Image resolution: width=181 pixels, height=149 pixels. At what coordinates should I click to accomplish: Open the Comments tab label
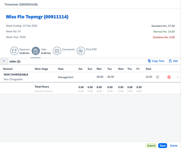(x=68, y=49)
